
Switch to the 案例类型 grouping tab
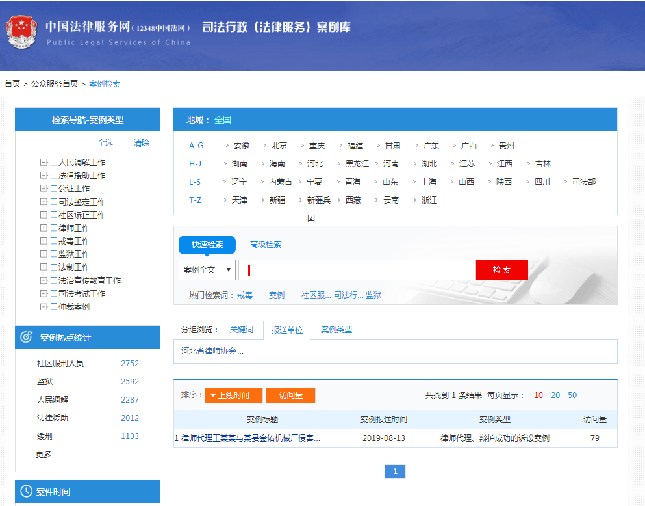tap(335, 330)
